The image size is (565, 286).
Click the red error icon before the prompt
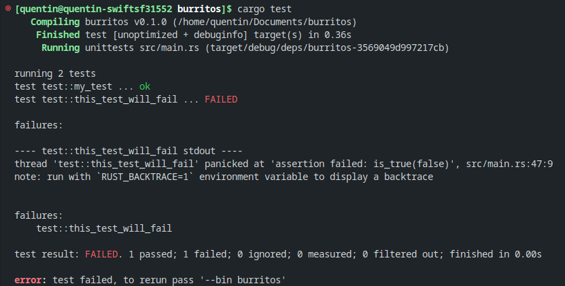(8, 8)
